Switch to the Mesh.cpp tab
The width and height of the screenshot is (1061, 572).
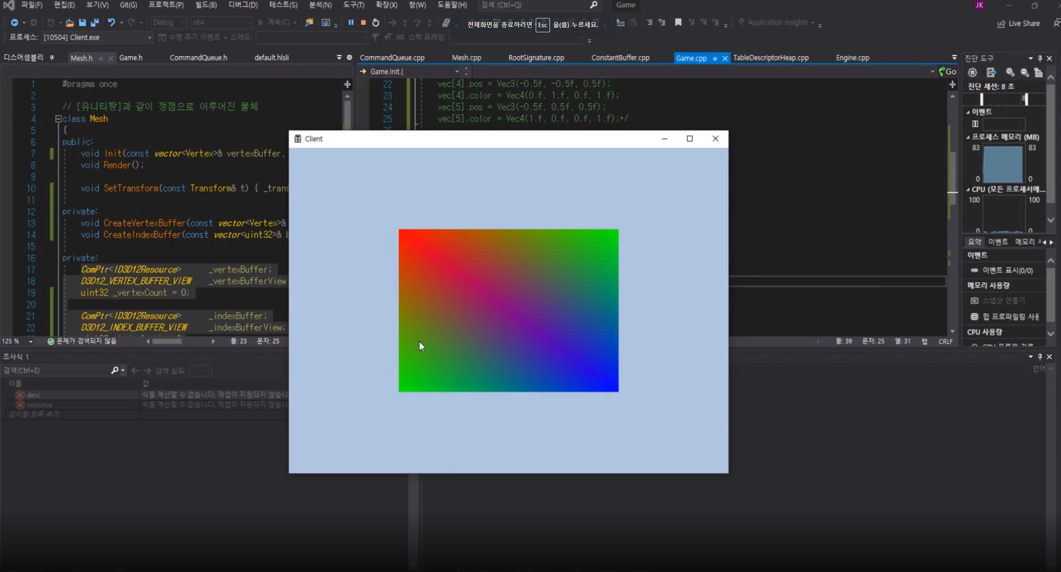pos(466,58)
